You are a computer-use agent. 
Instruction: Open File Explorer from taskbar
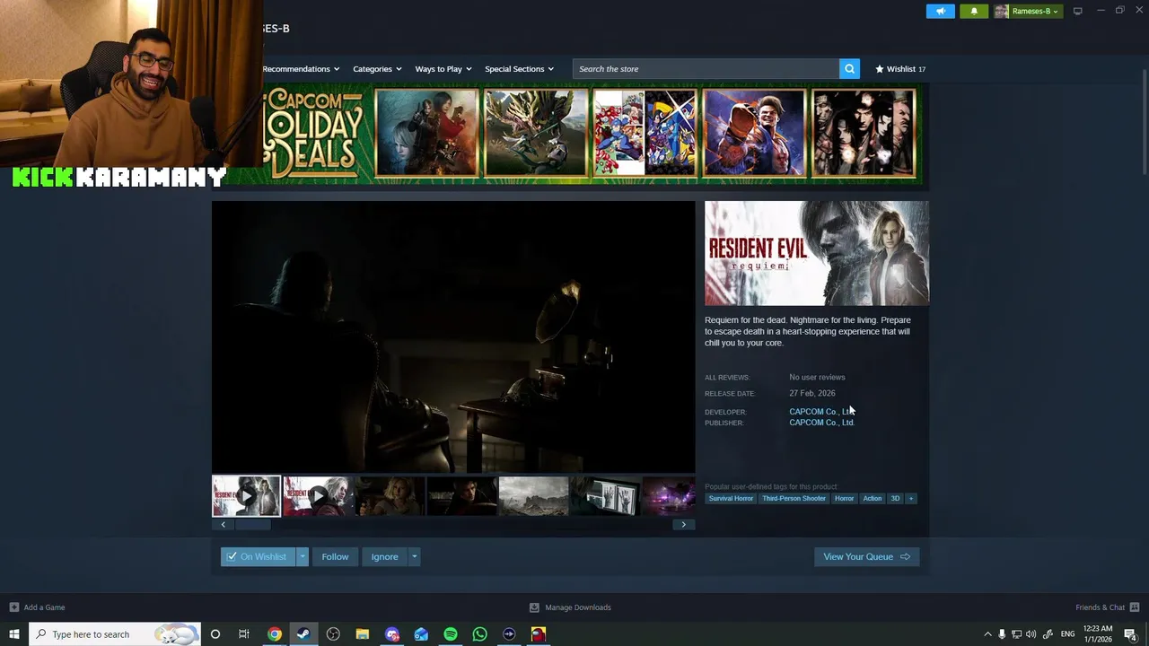pos(363,634)
